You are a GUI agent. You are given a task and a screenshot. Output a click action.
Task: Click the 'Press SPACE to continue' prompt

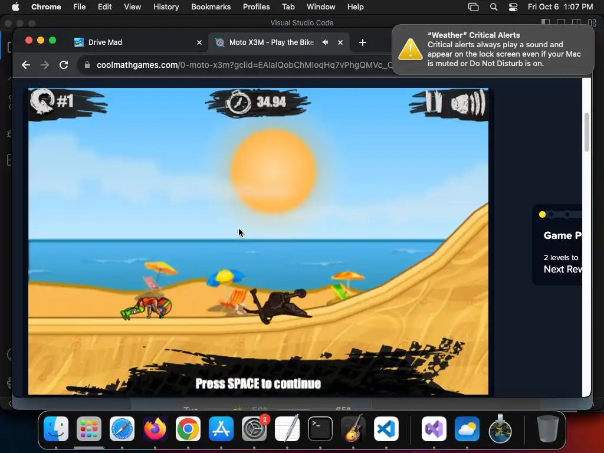coord(258,383)
